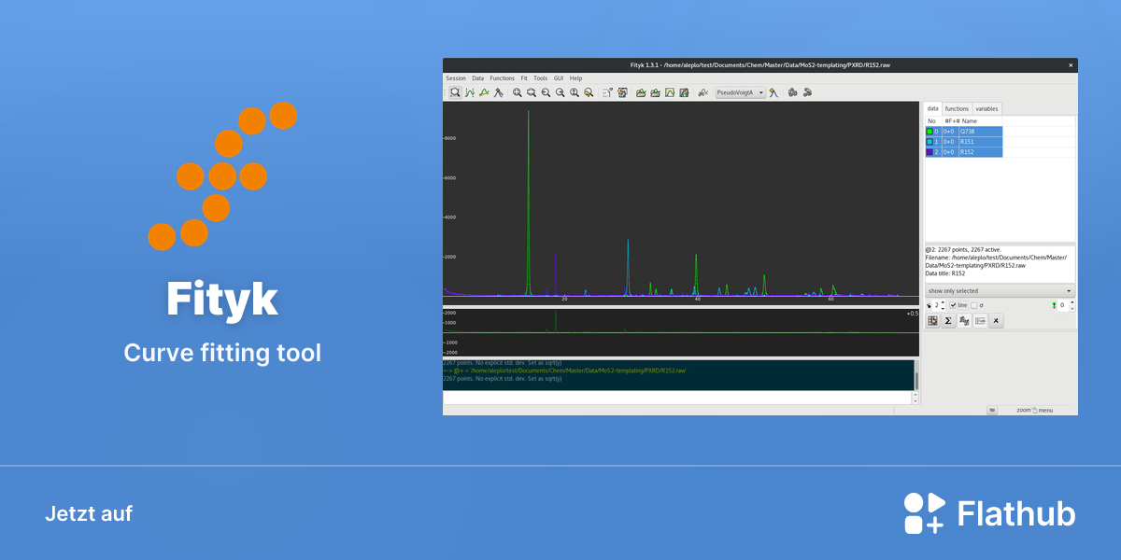Click the 'Data title: R152' text
The image size is (1121, 560).
coord(945,273)
